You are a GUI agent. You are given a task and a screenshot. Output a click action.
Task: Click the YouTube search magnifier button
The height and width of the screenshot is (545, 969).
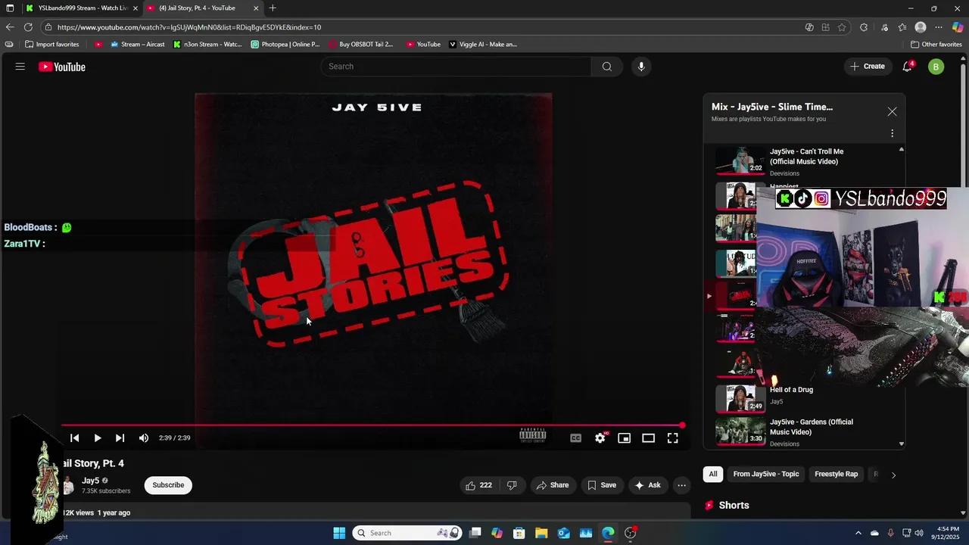pos(606,67)
